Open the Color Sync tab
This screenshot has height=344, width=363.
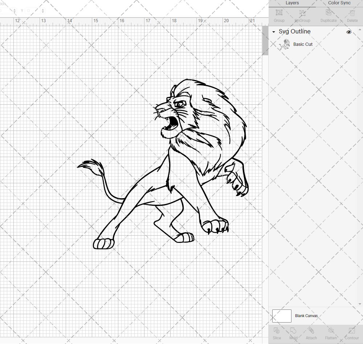(339, 3)
